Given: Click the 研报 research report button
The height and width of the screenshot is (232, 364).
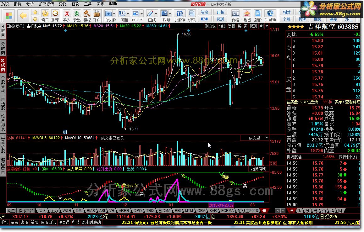Looking at the screenshot, I should tap(220, 12).
